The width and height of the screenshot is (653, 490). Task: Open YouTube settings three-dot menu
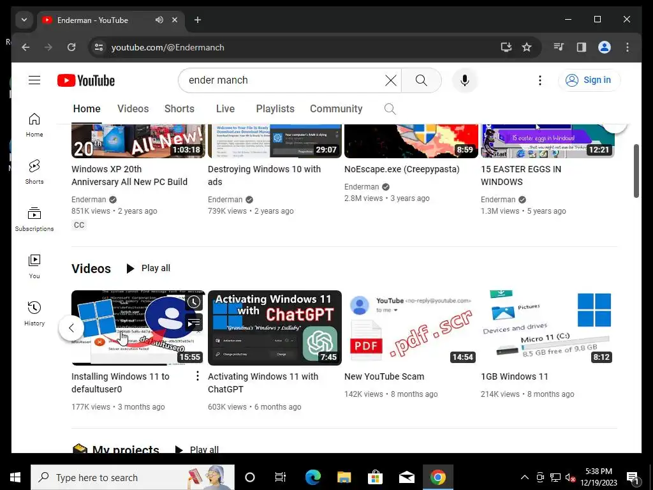pyautogui.click(x=540, y=80)
